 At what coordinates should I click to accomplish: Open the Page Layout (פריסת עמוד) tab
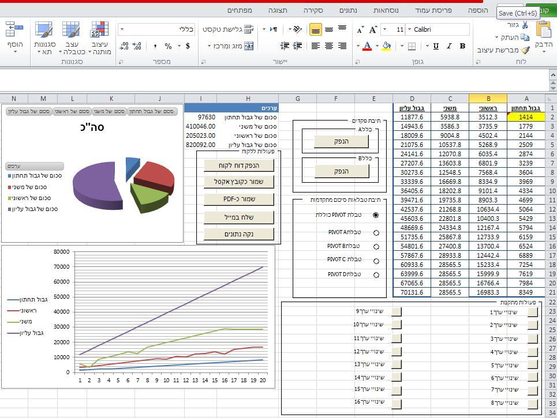[x=433, y=10]
